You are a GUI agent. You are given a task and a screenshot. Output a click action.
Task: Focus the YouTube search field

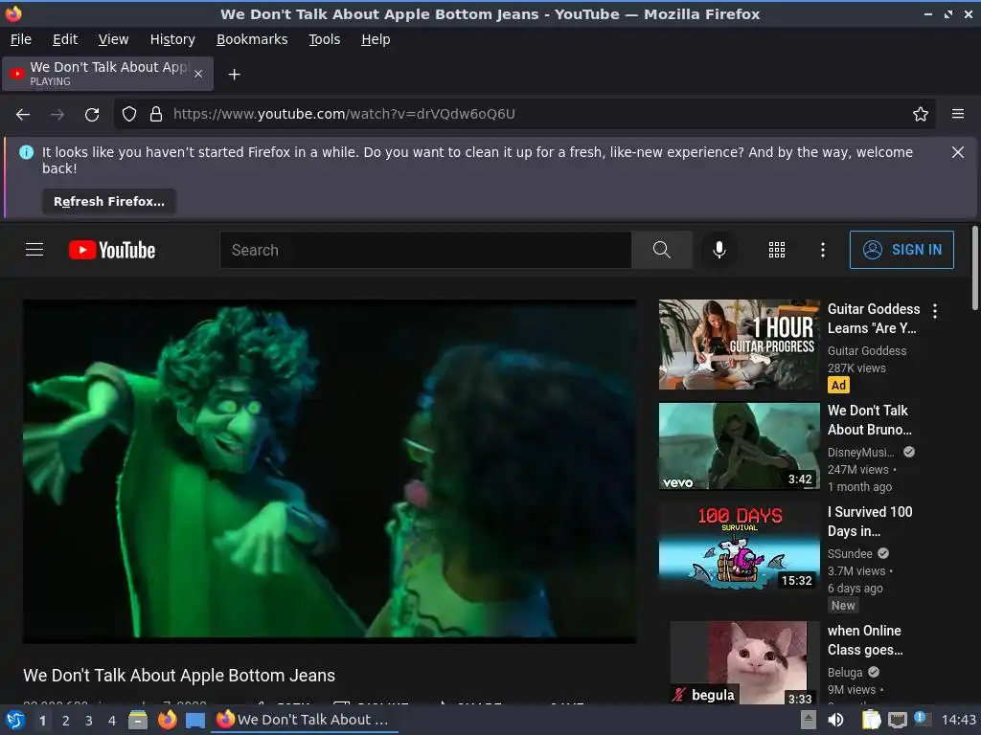point(425,250)
